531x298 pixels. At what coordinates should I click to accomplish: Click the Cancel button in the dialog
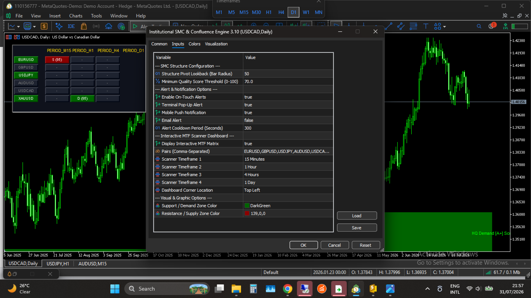(x=335, y=245)
